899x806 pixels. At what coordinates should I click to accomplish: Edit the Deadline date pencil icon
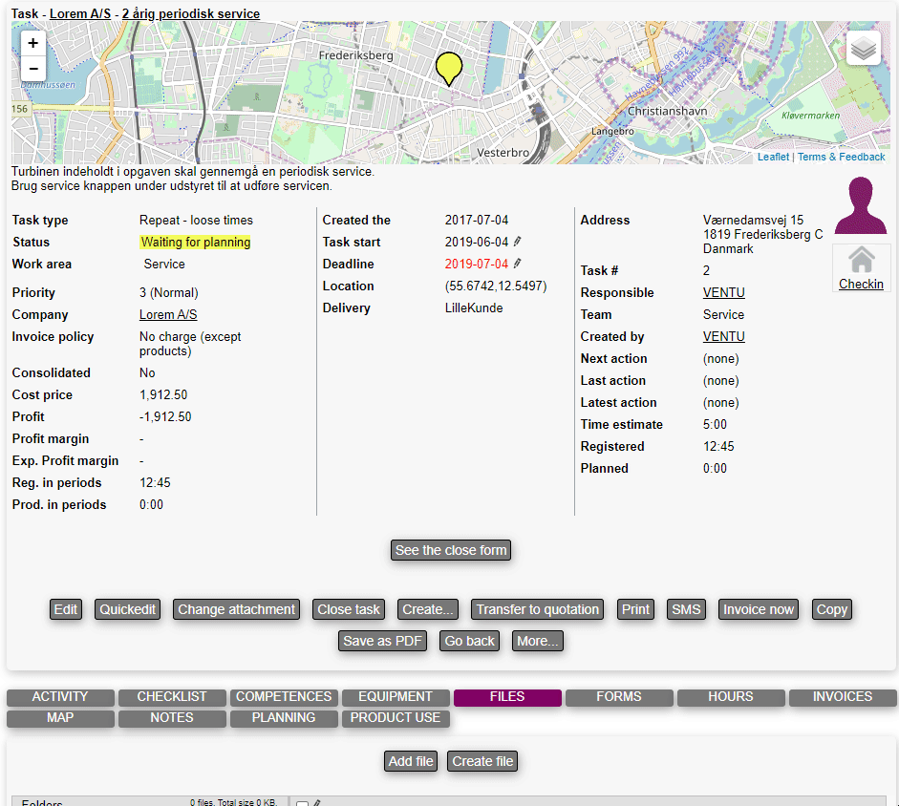[518, 265]
